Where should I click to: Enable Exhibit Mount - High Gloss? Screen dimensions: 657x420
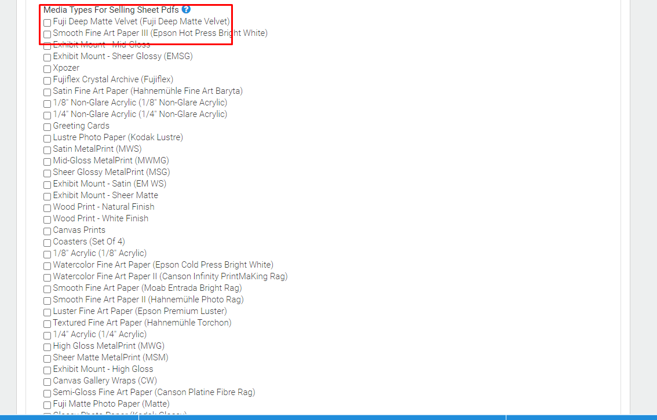[x=48, y=371]
